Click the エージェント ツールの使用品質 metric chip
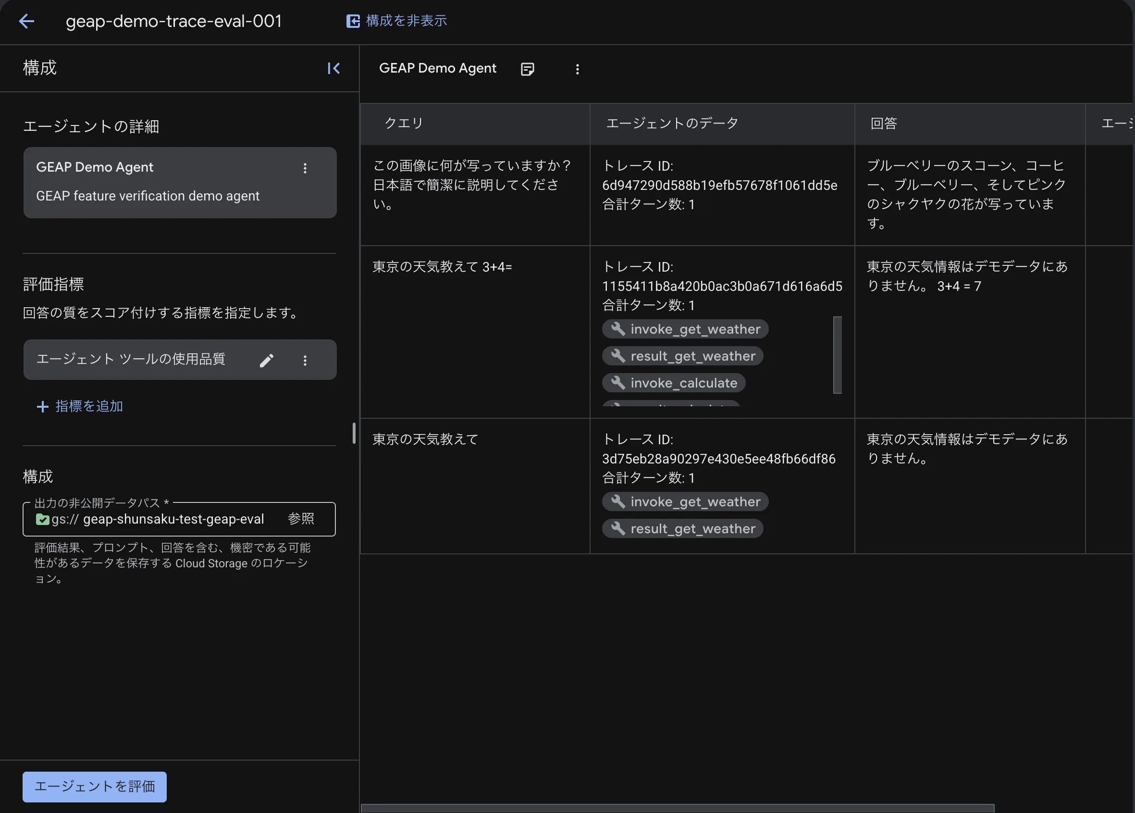The height and width of the screenshot is (813, 1135). coord(180,360)
